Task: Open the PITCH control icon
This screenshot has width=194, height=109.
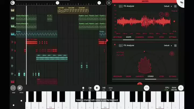Action: tap(20, 88)
